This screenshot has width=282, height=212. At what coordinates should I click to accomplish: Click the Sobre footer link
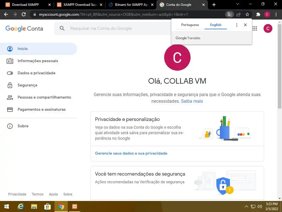click(x=68, y=194)
